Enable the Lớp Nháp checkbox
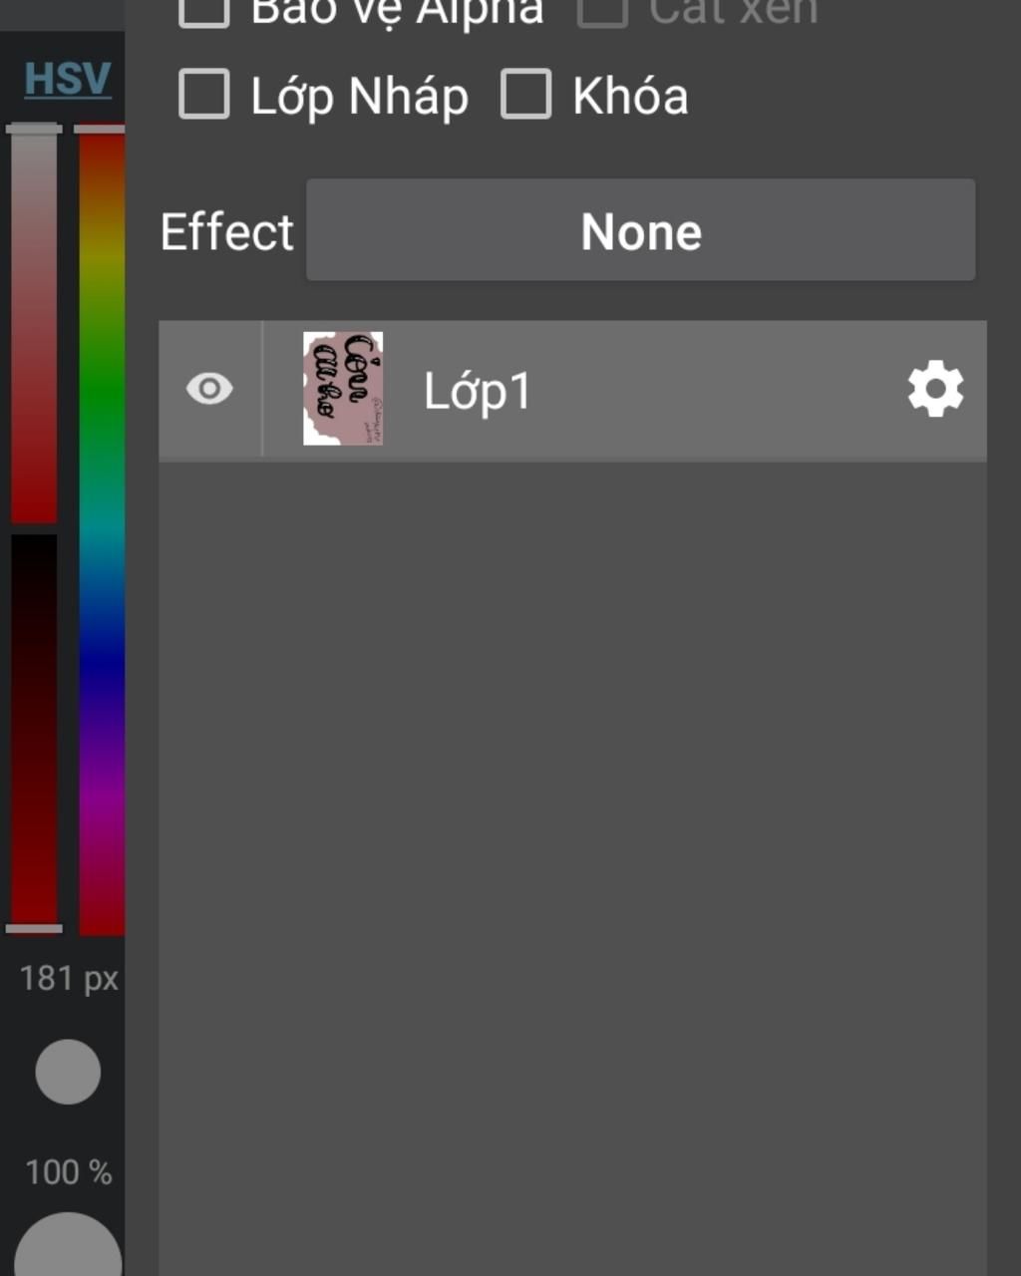This screenshot has width=1021, height=1276. [x=204, y=95]
